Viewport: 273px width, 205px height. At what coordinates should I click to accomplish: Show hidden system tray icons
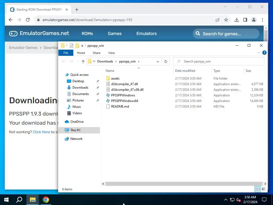click(226, 200)
